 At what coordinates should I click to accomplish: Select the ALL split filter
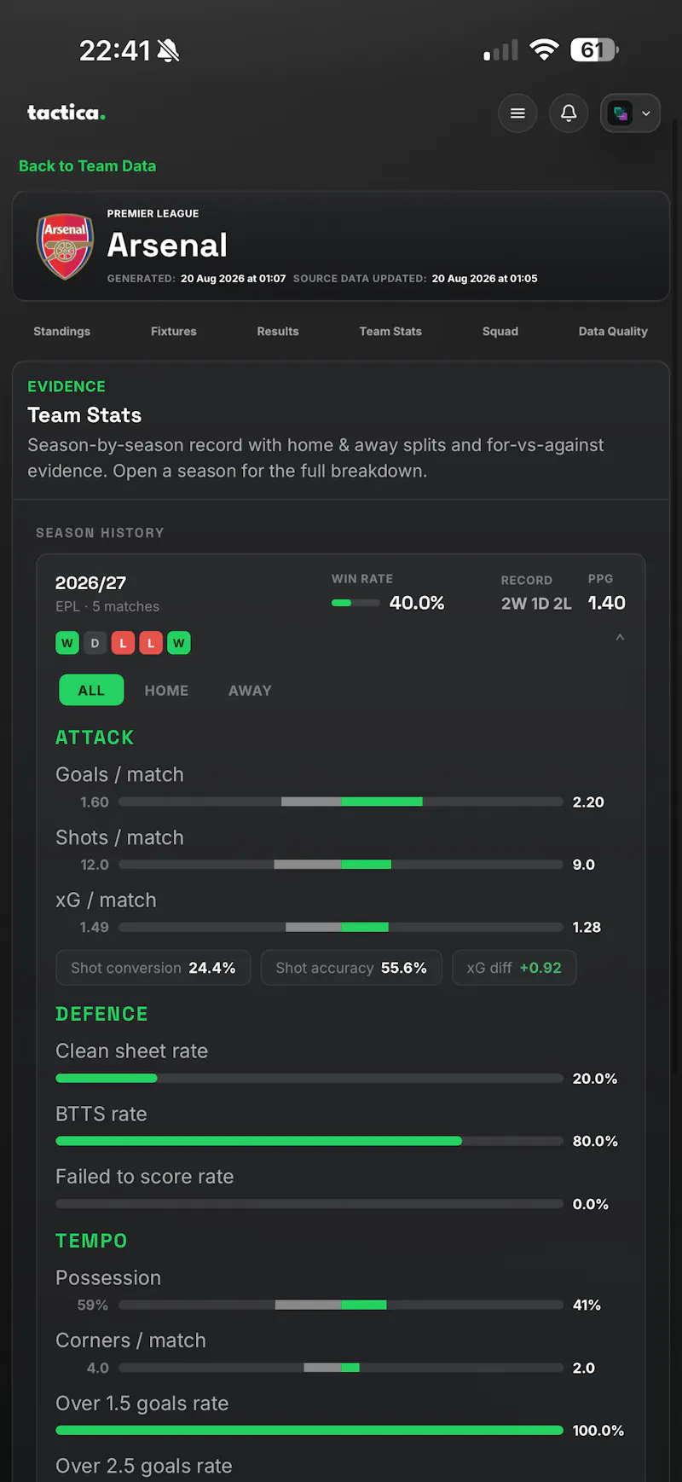[x=91, y=691]
